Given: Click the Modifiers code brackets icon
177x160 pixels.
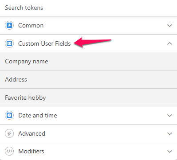Looking at the screenshot, I should [x=9, y=151].
